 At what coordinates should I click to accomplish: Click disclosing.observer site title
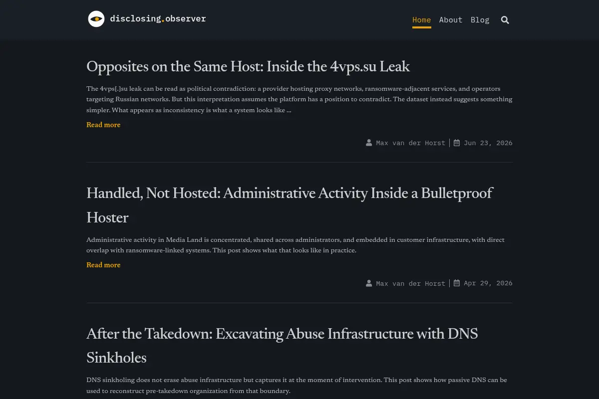click(x=158, y=19)
